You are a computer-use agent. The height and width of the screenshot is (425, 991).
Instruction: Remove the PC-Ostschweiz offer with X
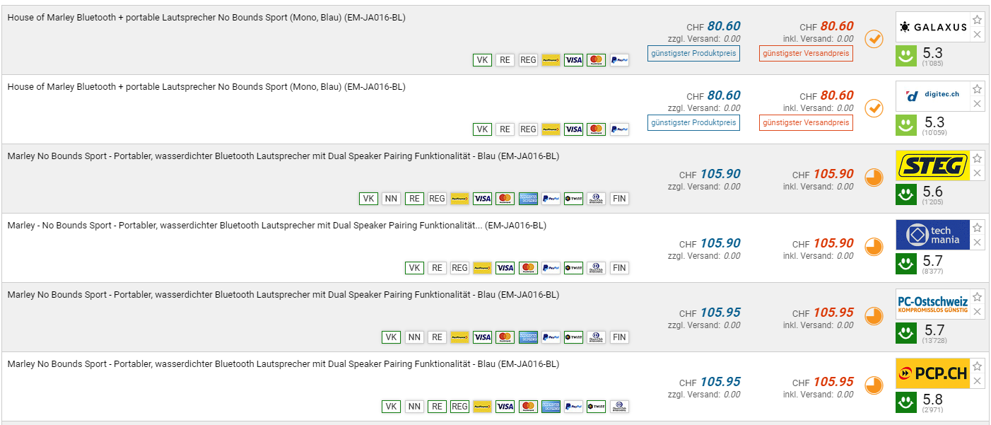click(977, 312)
